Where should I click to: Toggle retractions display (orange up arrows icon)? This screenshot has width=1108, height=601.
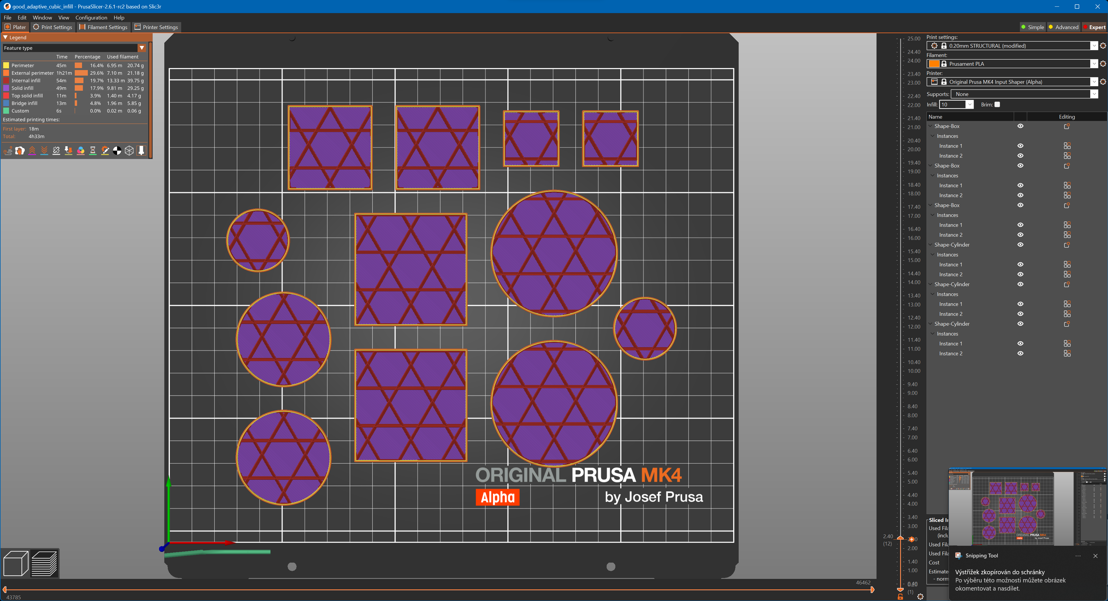point(32,150)
